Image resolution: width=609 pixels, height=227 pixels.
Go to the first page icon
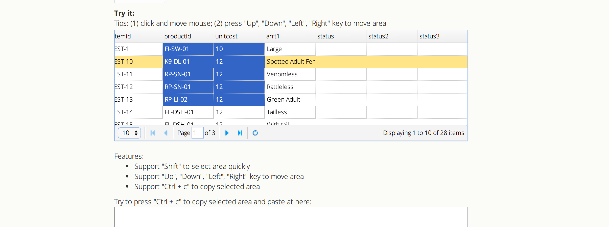153,133
